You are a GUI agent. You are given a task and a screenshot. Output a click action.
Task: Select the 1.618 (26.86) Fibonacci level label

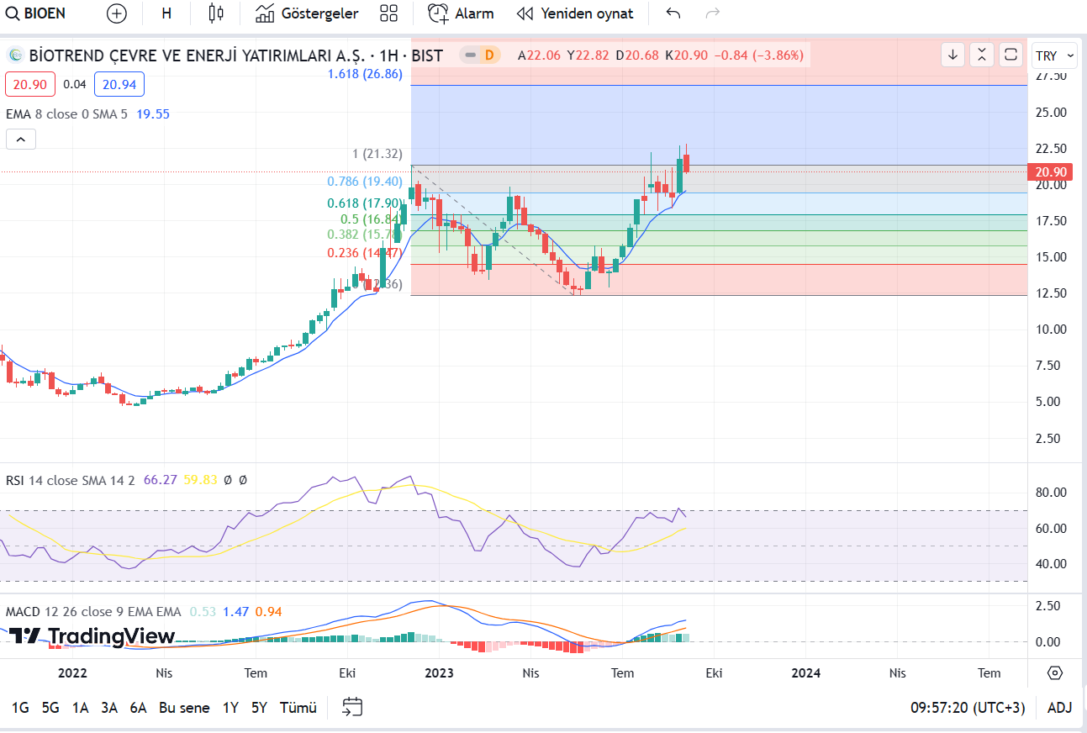(x=365, y=74)
